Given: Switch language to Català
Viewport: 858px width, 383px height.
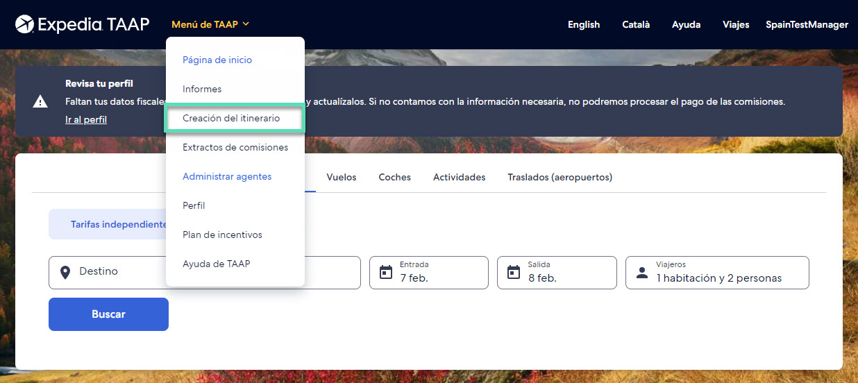Looking at the screenshot, I should [636, 24].
